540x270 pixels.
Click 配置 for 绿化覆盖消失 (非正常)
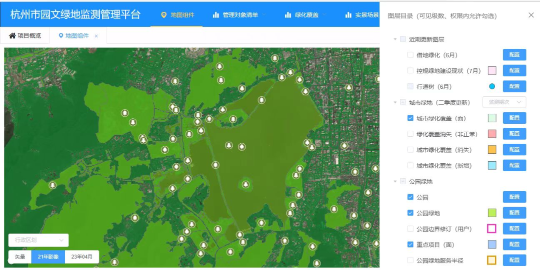514,134
